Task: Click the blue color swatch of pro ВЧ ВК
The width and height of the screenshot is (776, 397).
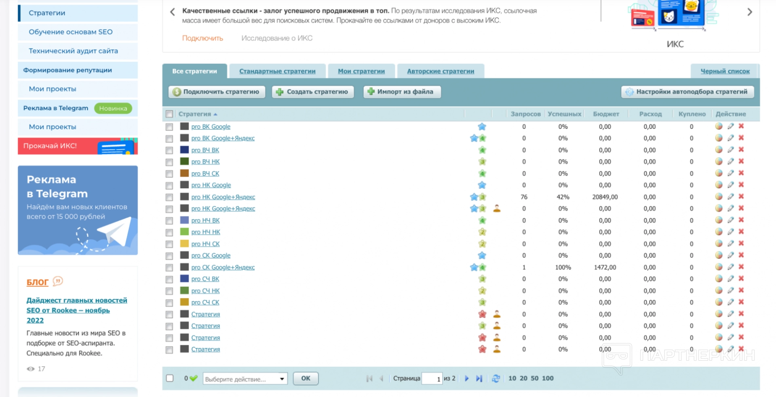Action: click(184, 149)
